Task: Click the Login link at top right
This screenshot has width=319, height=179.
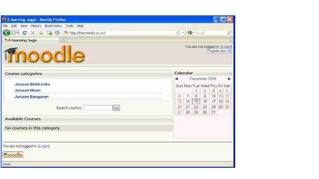Action: click(x=226, y=47)
